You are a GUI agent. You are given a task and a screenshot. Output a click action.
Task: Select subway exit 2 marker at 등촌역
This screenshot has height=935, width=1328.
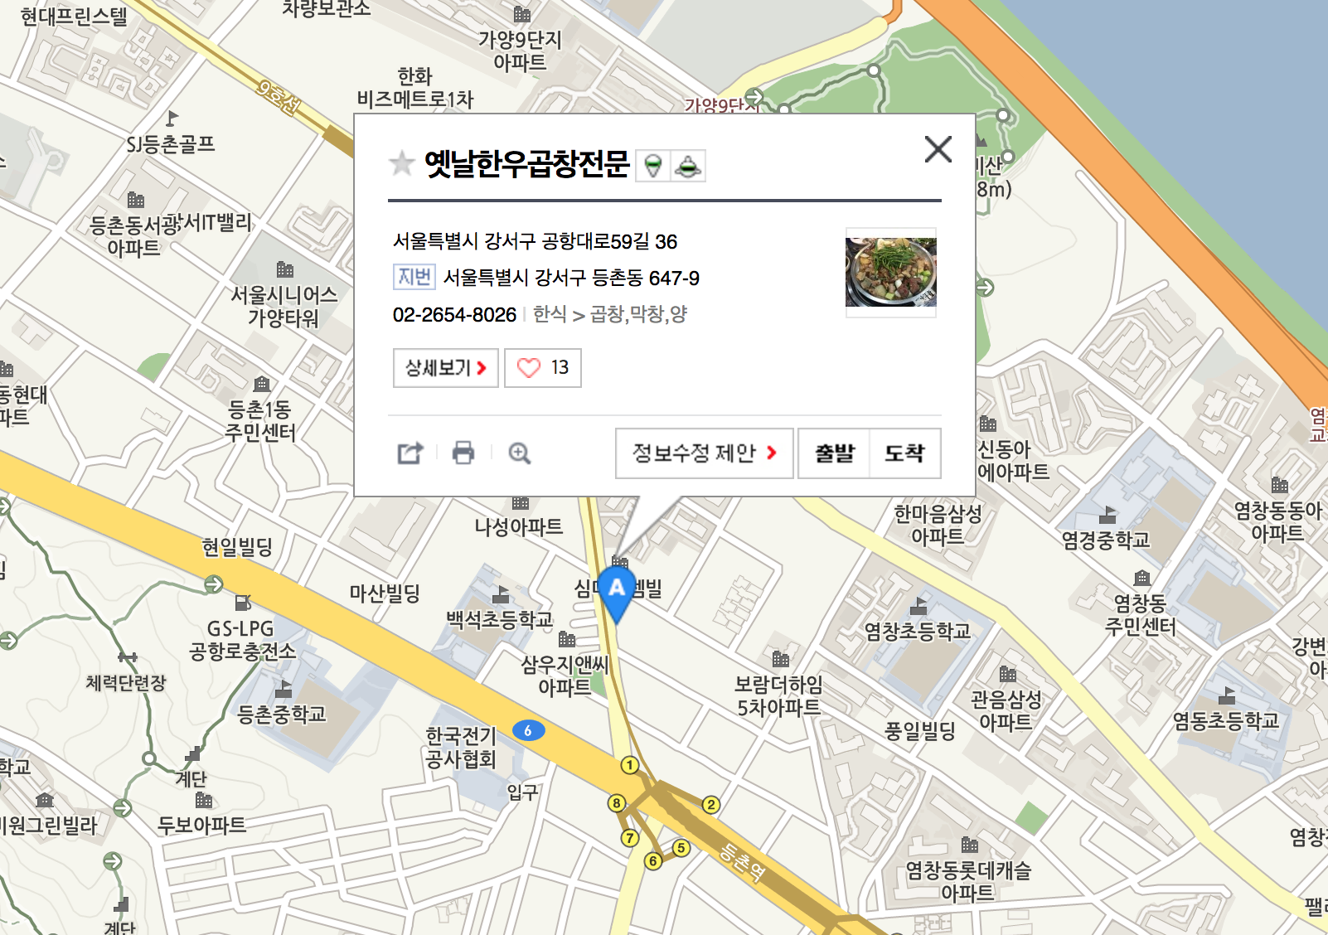point(710,804)
